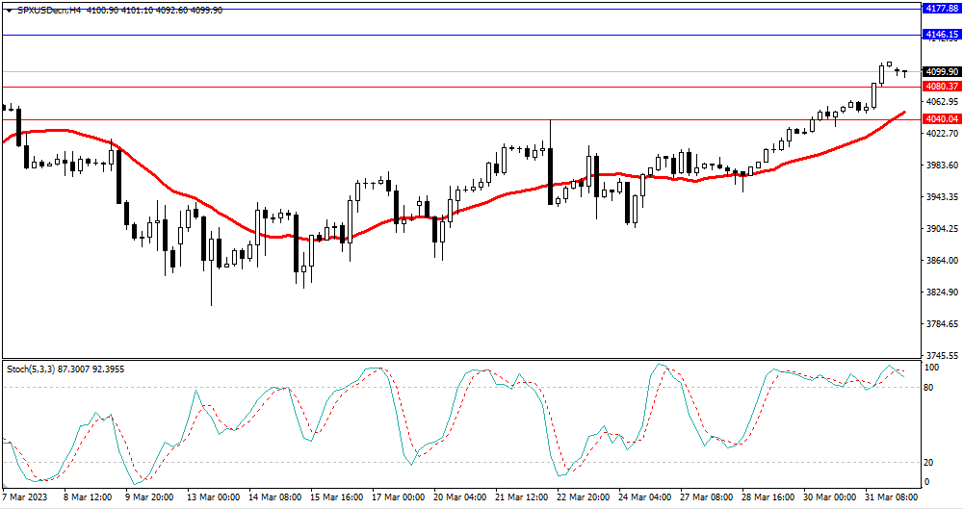
Task: Click the 3864.00 value on price scale
Action: (x=942, y=261)
